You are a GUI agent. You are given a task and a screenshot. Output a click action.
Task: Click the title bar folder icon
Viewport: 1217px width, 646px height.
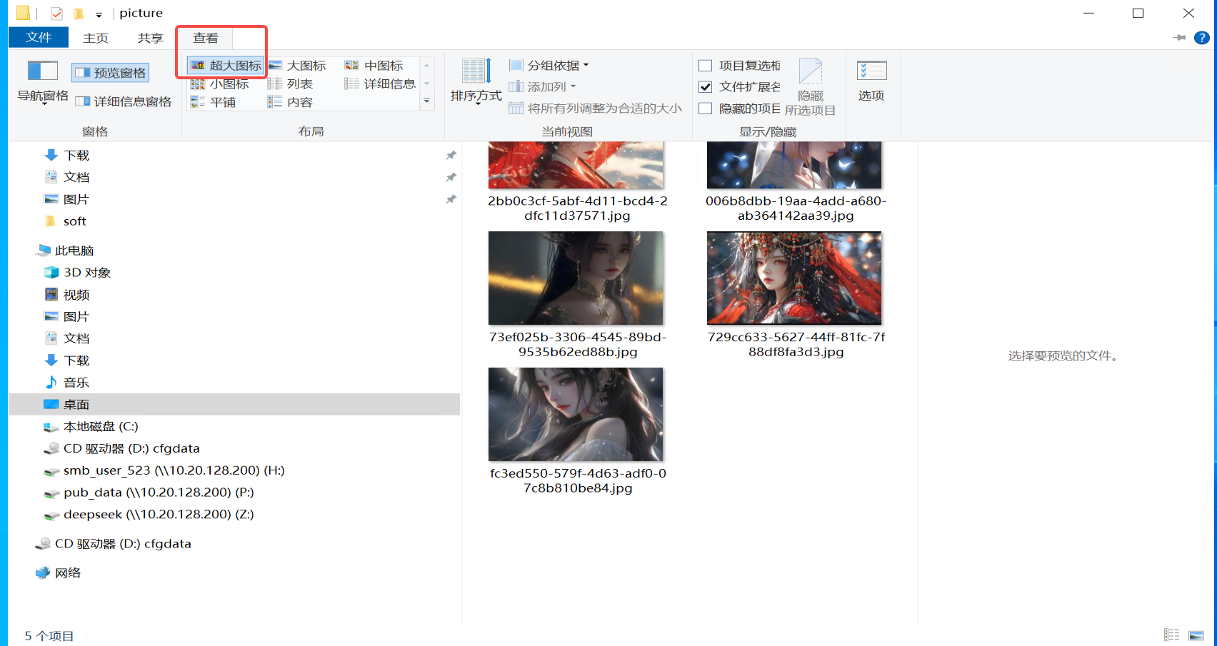[x=23, y=13]
